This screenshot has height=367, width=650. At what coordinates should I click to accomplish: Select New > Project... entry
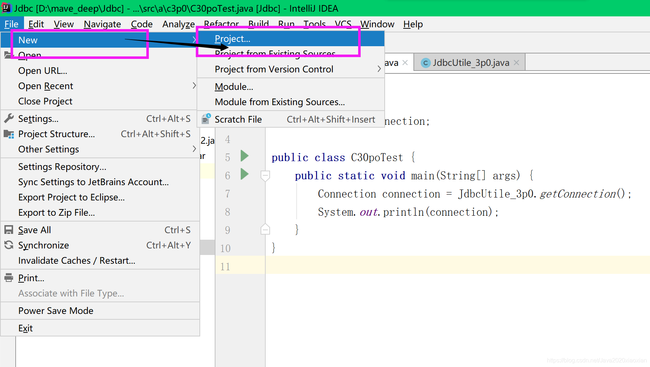(x=291, y=39)
